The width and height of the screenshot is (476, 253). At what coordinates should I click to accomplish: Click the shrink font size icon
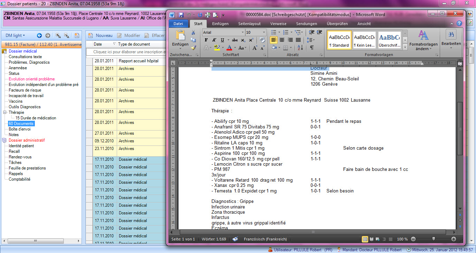click(262, 48)
